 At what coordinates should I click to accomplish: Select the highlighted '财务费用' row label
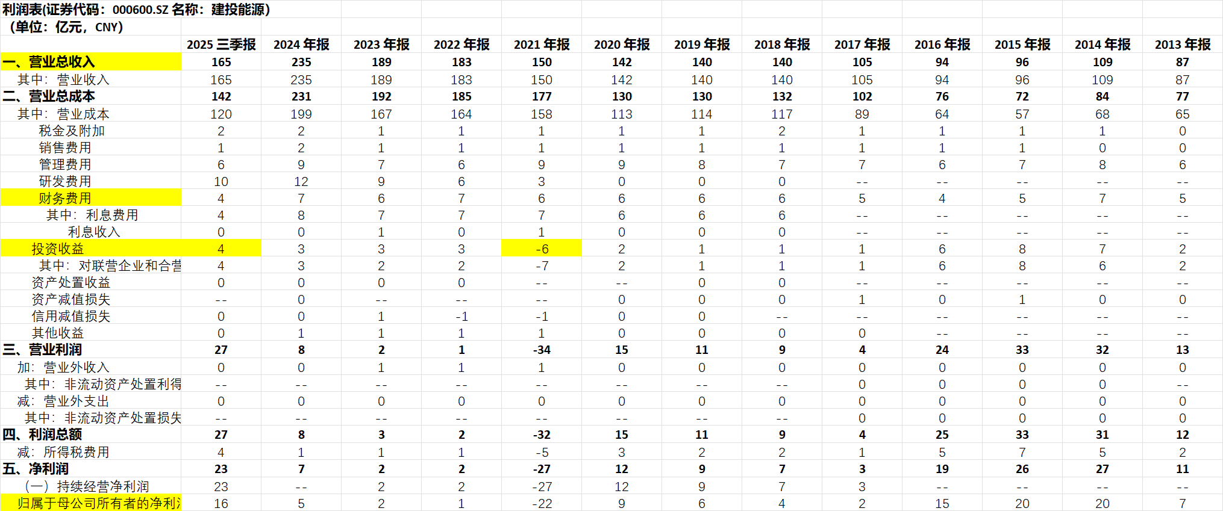(x=91, y=198)
